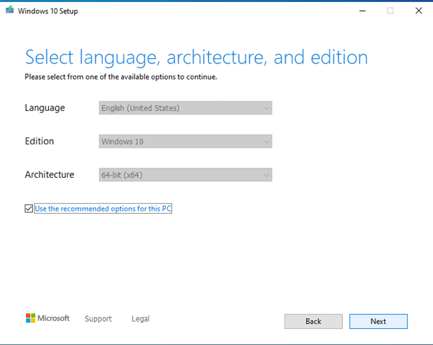Click the Windows 10 Setup title bar icon
Viewport: 433px width, 345px height.
(x=9, y=9)
